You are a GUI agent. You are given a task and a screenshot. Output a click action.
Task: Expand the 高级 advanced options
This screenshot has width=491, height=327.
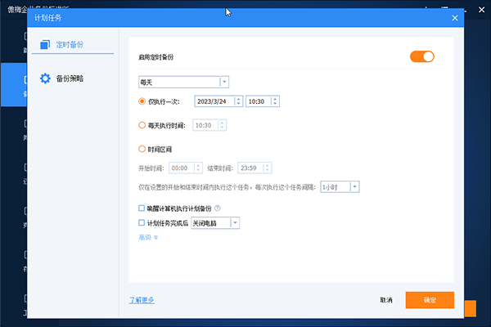click(148, 237)
